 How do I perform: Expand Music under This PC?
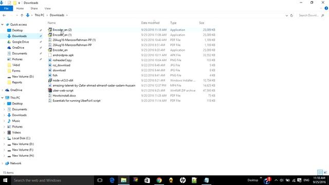(4, 121)
